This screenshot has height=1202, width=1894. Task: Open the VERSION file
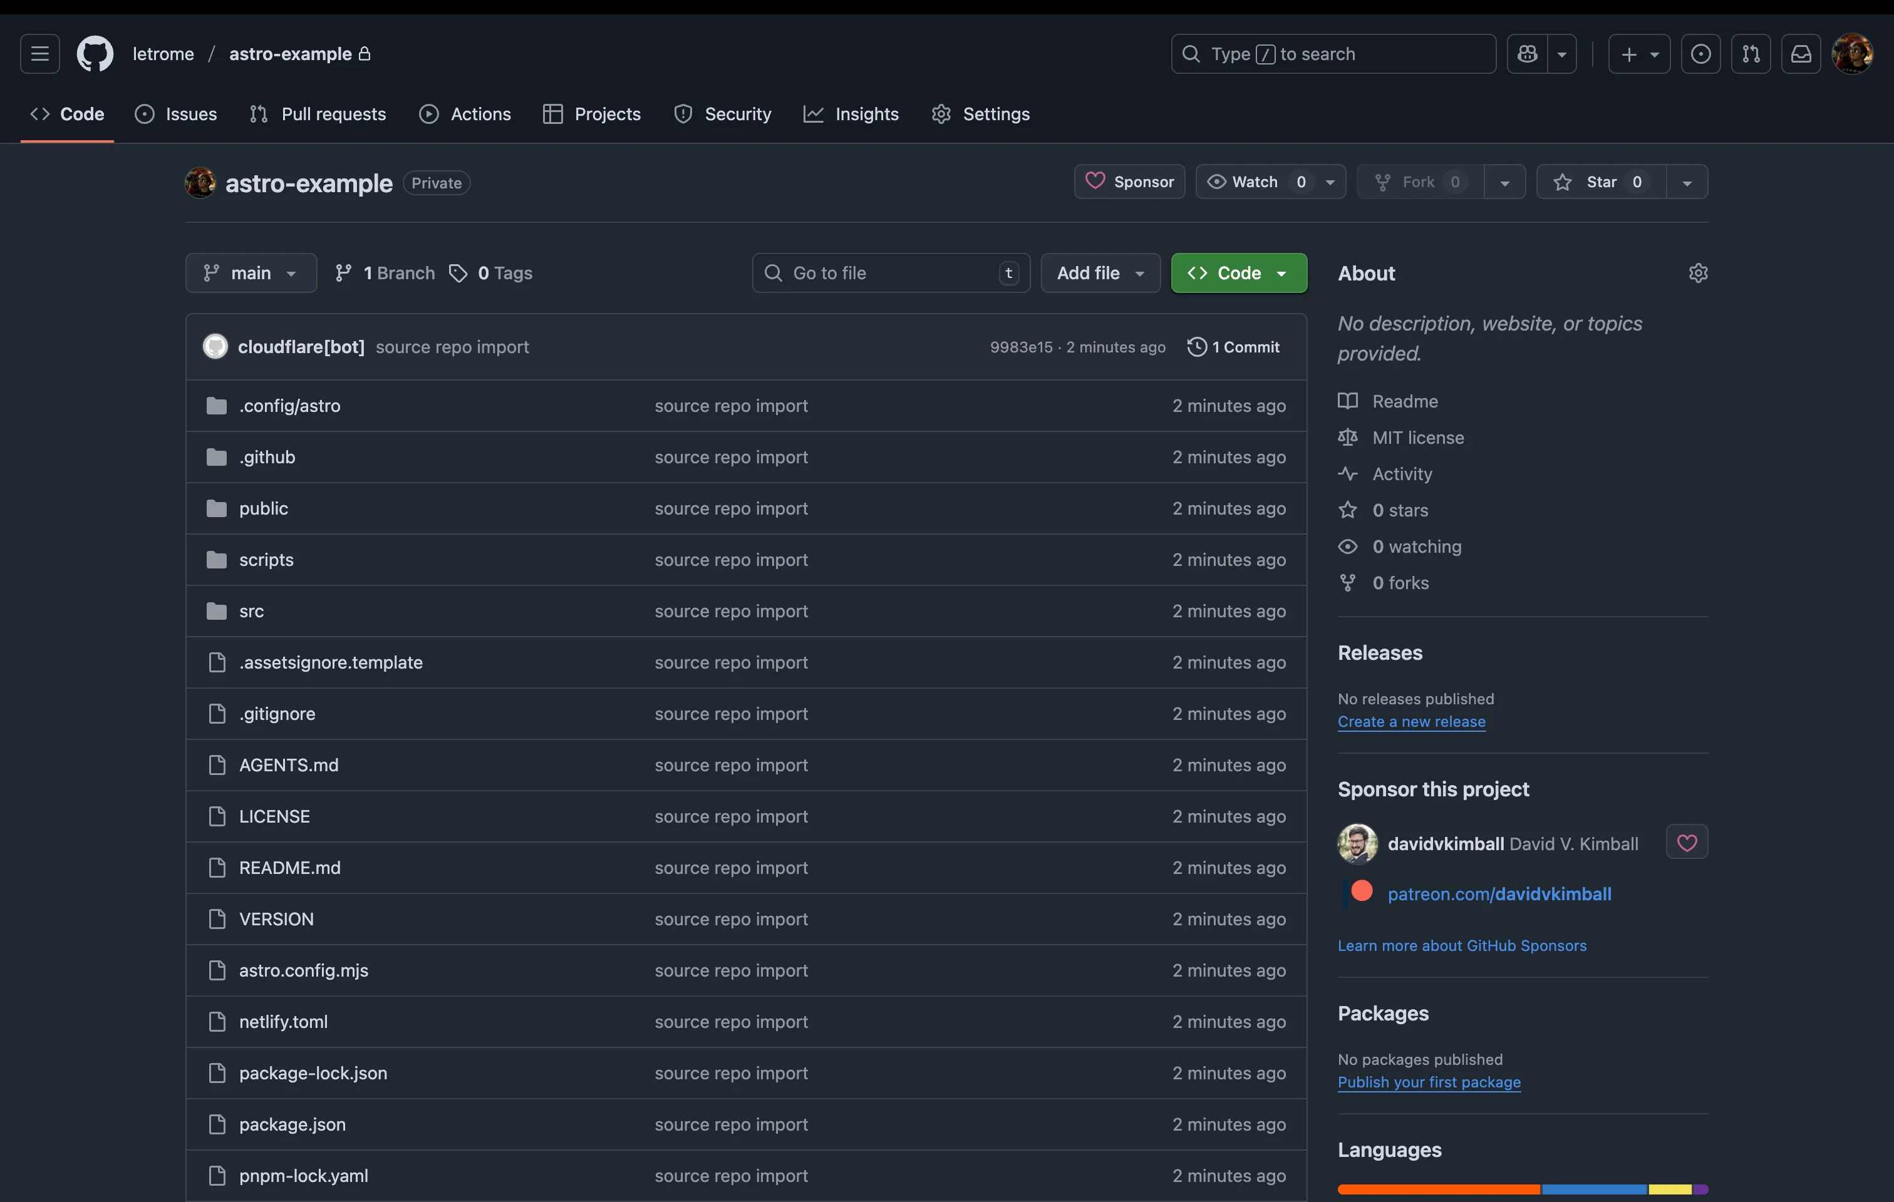[276, 919]
